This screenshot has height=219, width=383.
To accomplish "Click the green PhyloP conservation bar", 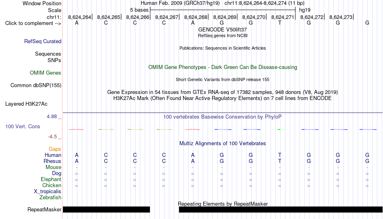I will coord(279,129).
